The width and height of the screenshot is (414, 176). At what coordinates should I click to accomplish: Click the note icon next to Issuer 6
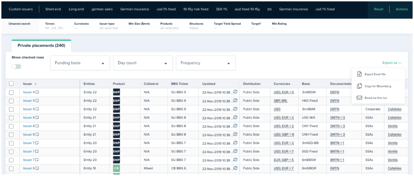37,168
